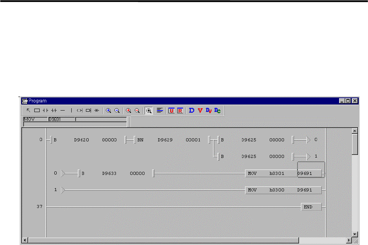This screenshot has height=245, width=368.
Task: Select the MOV h0300 instruction block
Action: (283, 190)
